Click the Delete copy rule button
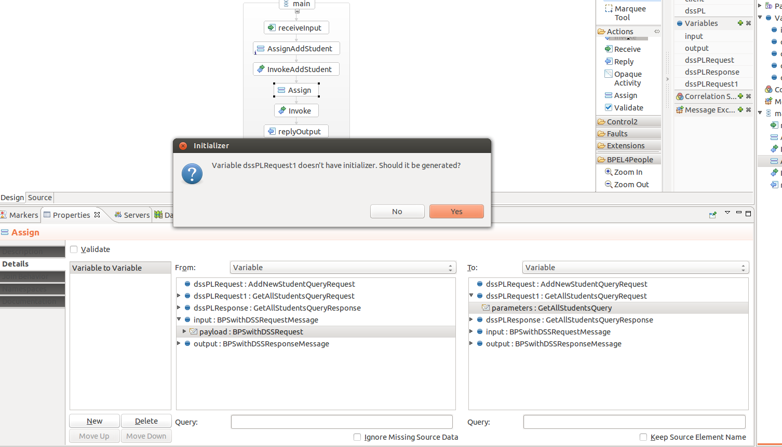Image resolution: width=782 pixels, height=447 pixels. (x=146, y=421)
